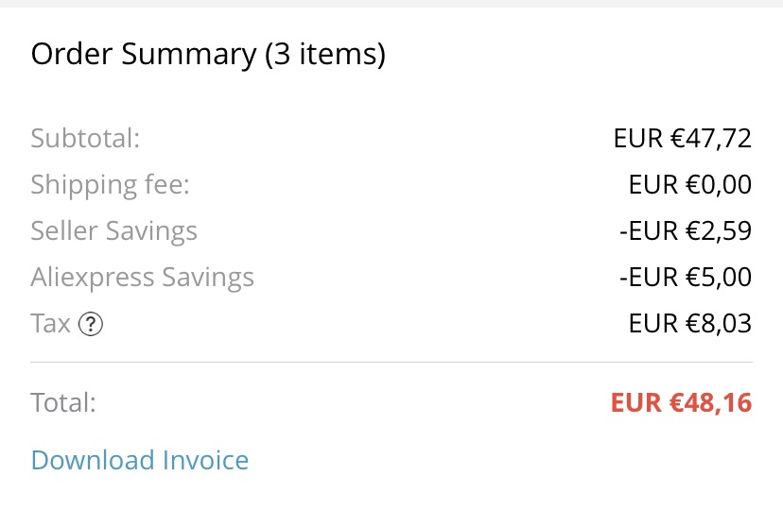The height and width of the screenshot is (509, 783).
Task: Click the Tax label text
Action: click(50, 324)
